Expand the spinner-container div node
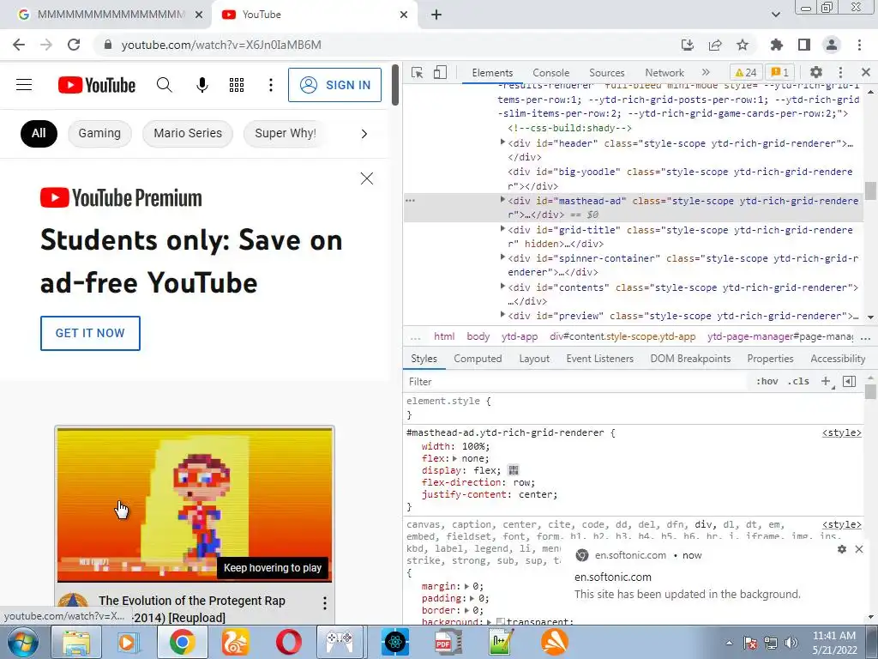The height and width of the screenshot is (659, 878). tap(502, 257)
